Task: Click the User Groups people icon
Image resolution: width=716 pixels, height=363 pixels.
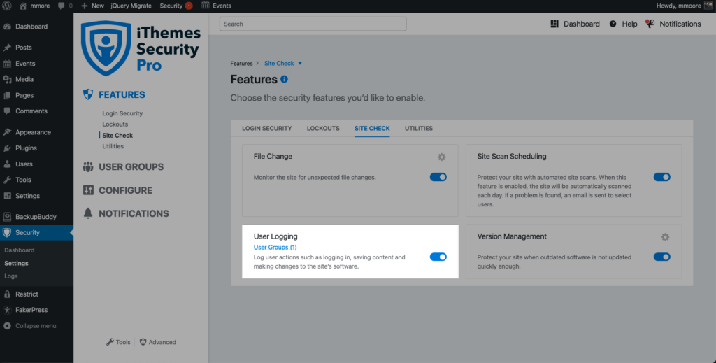Action: pyautogui.click(x=88, y=167)
